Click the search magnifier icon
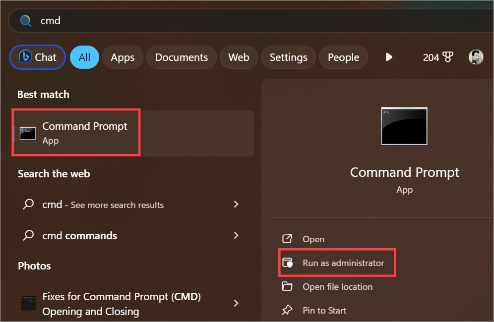This screenshot has width=494, height=322. pos(25,20)
